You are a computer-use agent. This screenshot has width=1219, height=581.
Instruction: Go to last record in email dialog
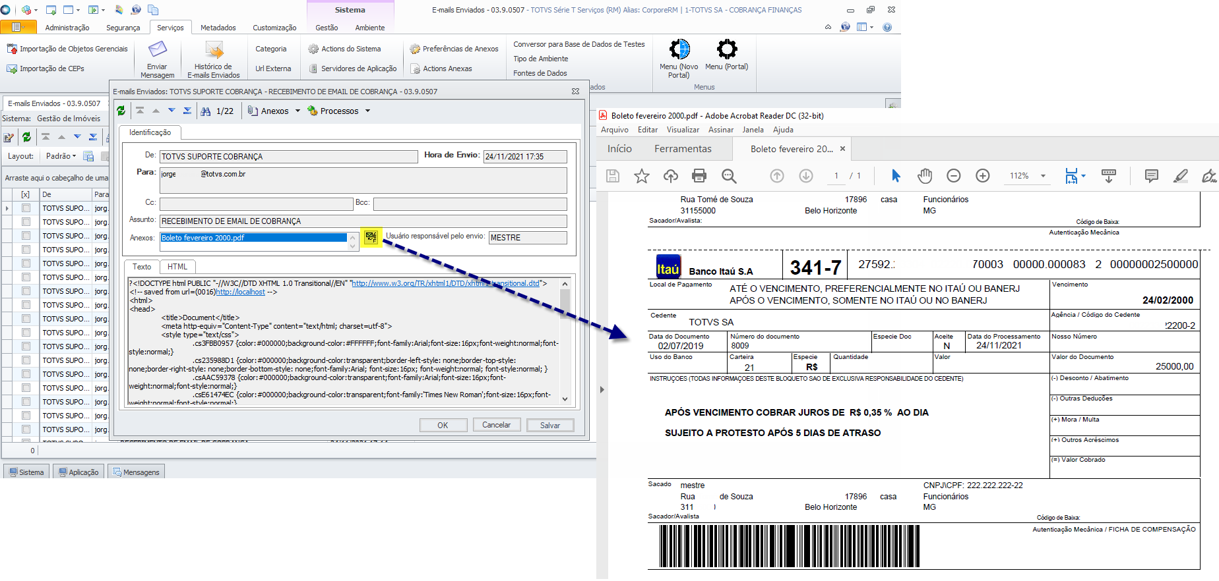coord(187,111)
